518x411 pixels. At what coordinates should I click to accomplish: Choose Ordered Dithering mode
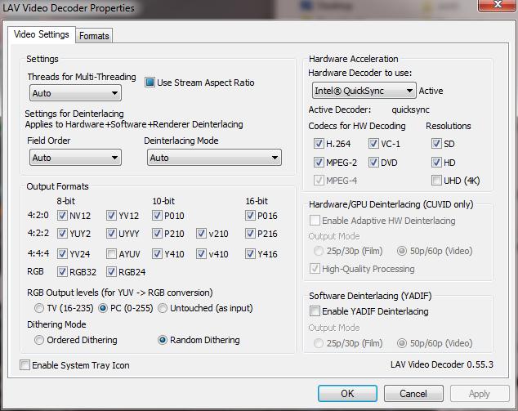[x=39, y=340]
